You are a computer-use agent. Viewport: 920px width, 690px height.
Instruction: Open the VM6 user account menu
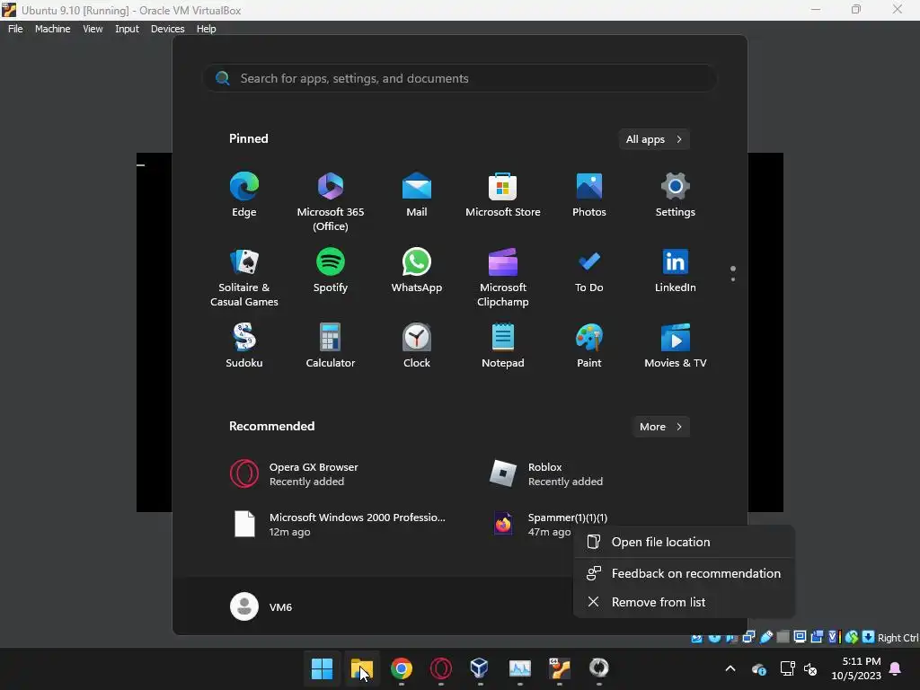pyautogui.click(x=261, y=606)
